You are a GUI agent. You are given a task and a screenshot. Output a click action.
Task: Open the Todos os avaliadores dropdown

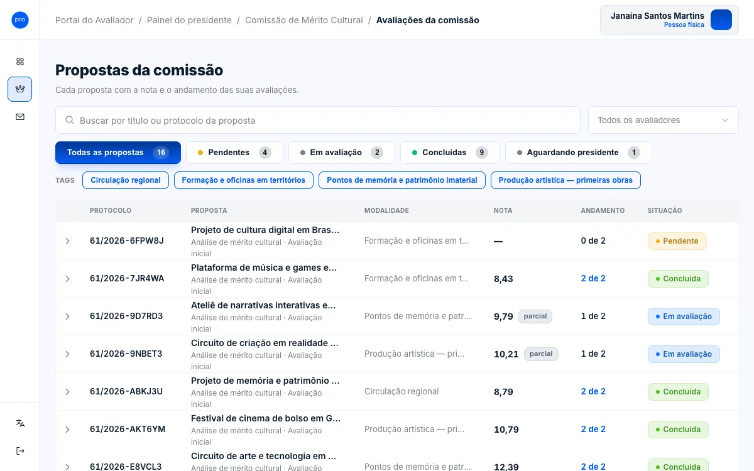[x=663, y=120]
